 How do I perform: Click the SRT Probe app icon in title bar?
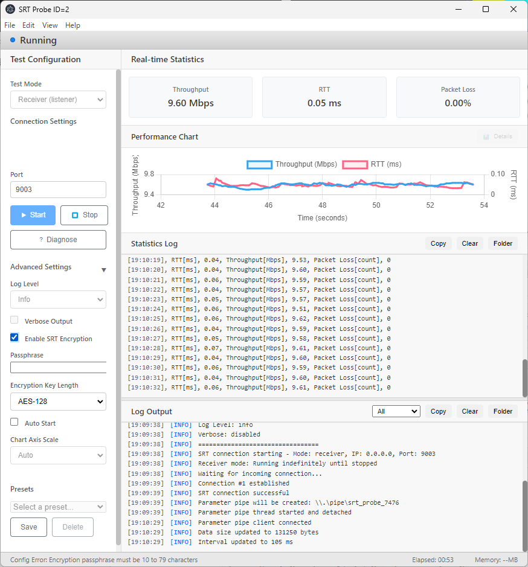[x=10, y=10]
